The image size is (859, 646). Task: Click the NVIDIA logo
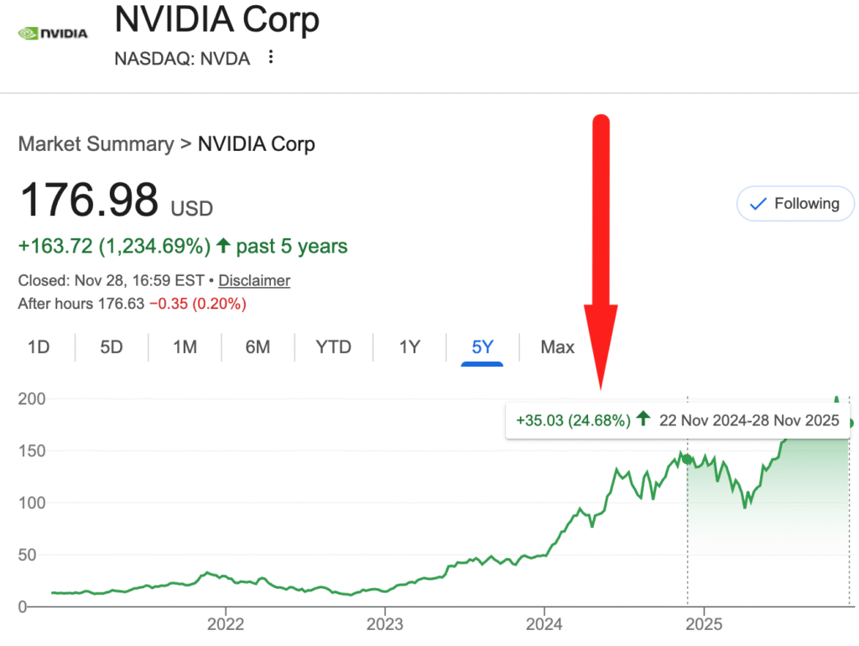coord(53,34)
